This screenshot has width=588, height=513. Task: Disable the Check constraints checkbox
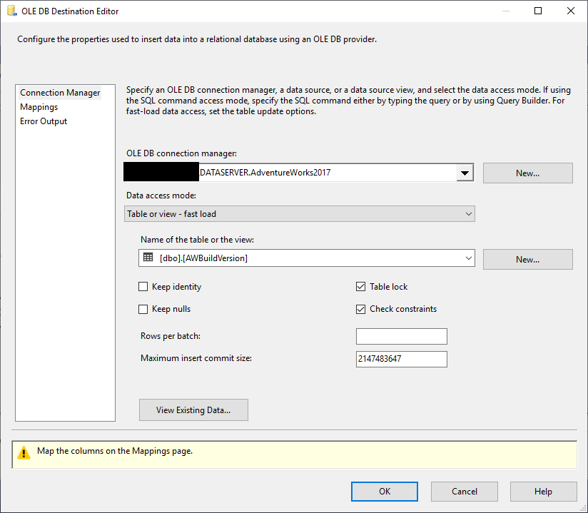pos(361,310)
